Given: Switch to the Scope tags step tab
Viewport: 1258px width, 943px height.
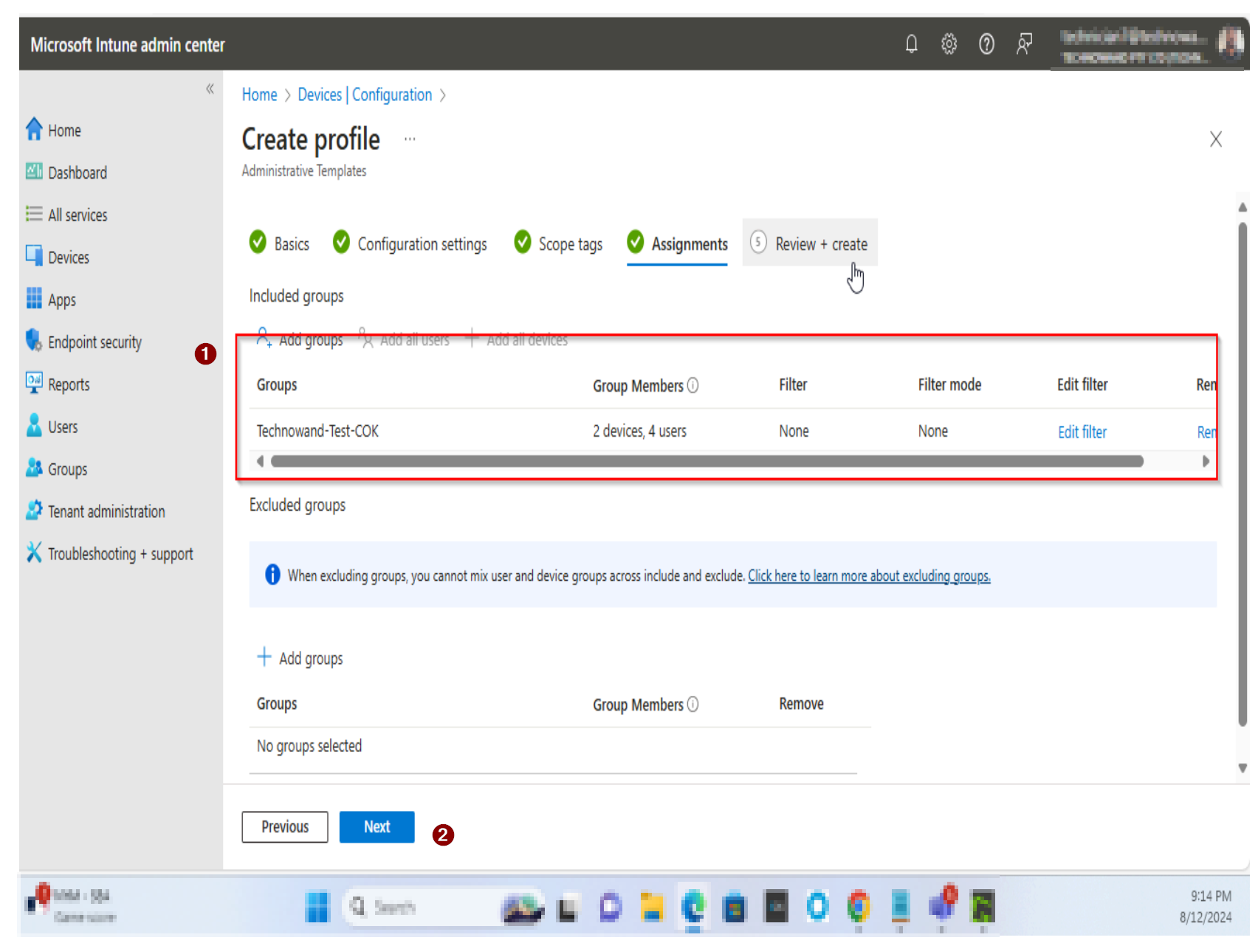Looking at the screenshot, I should 558,243.
